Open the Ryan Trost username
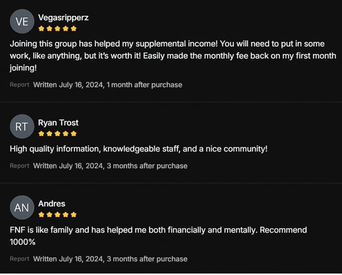 click(x=58, y=123)
